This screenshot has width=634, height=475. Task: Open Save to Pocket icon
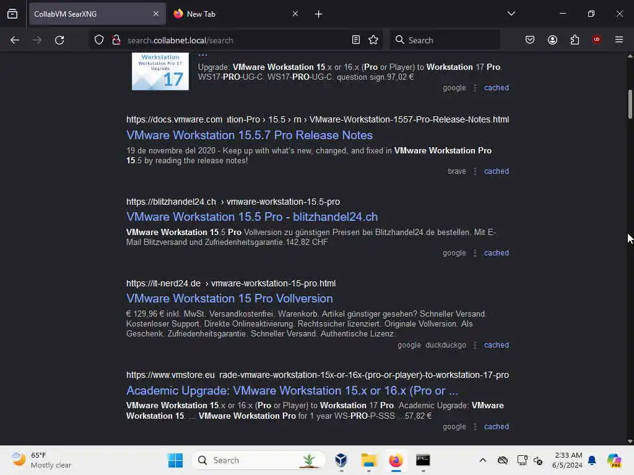click(530, 40)
